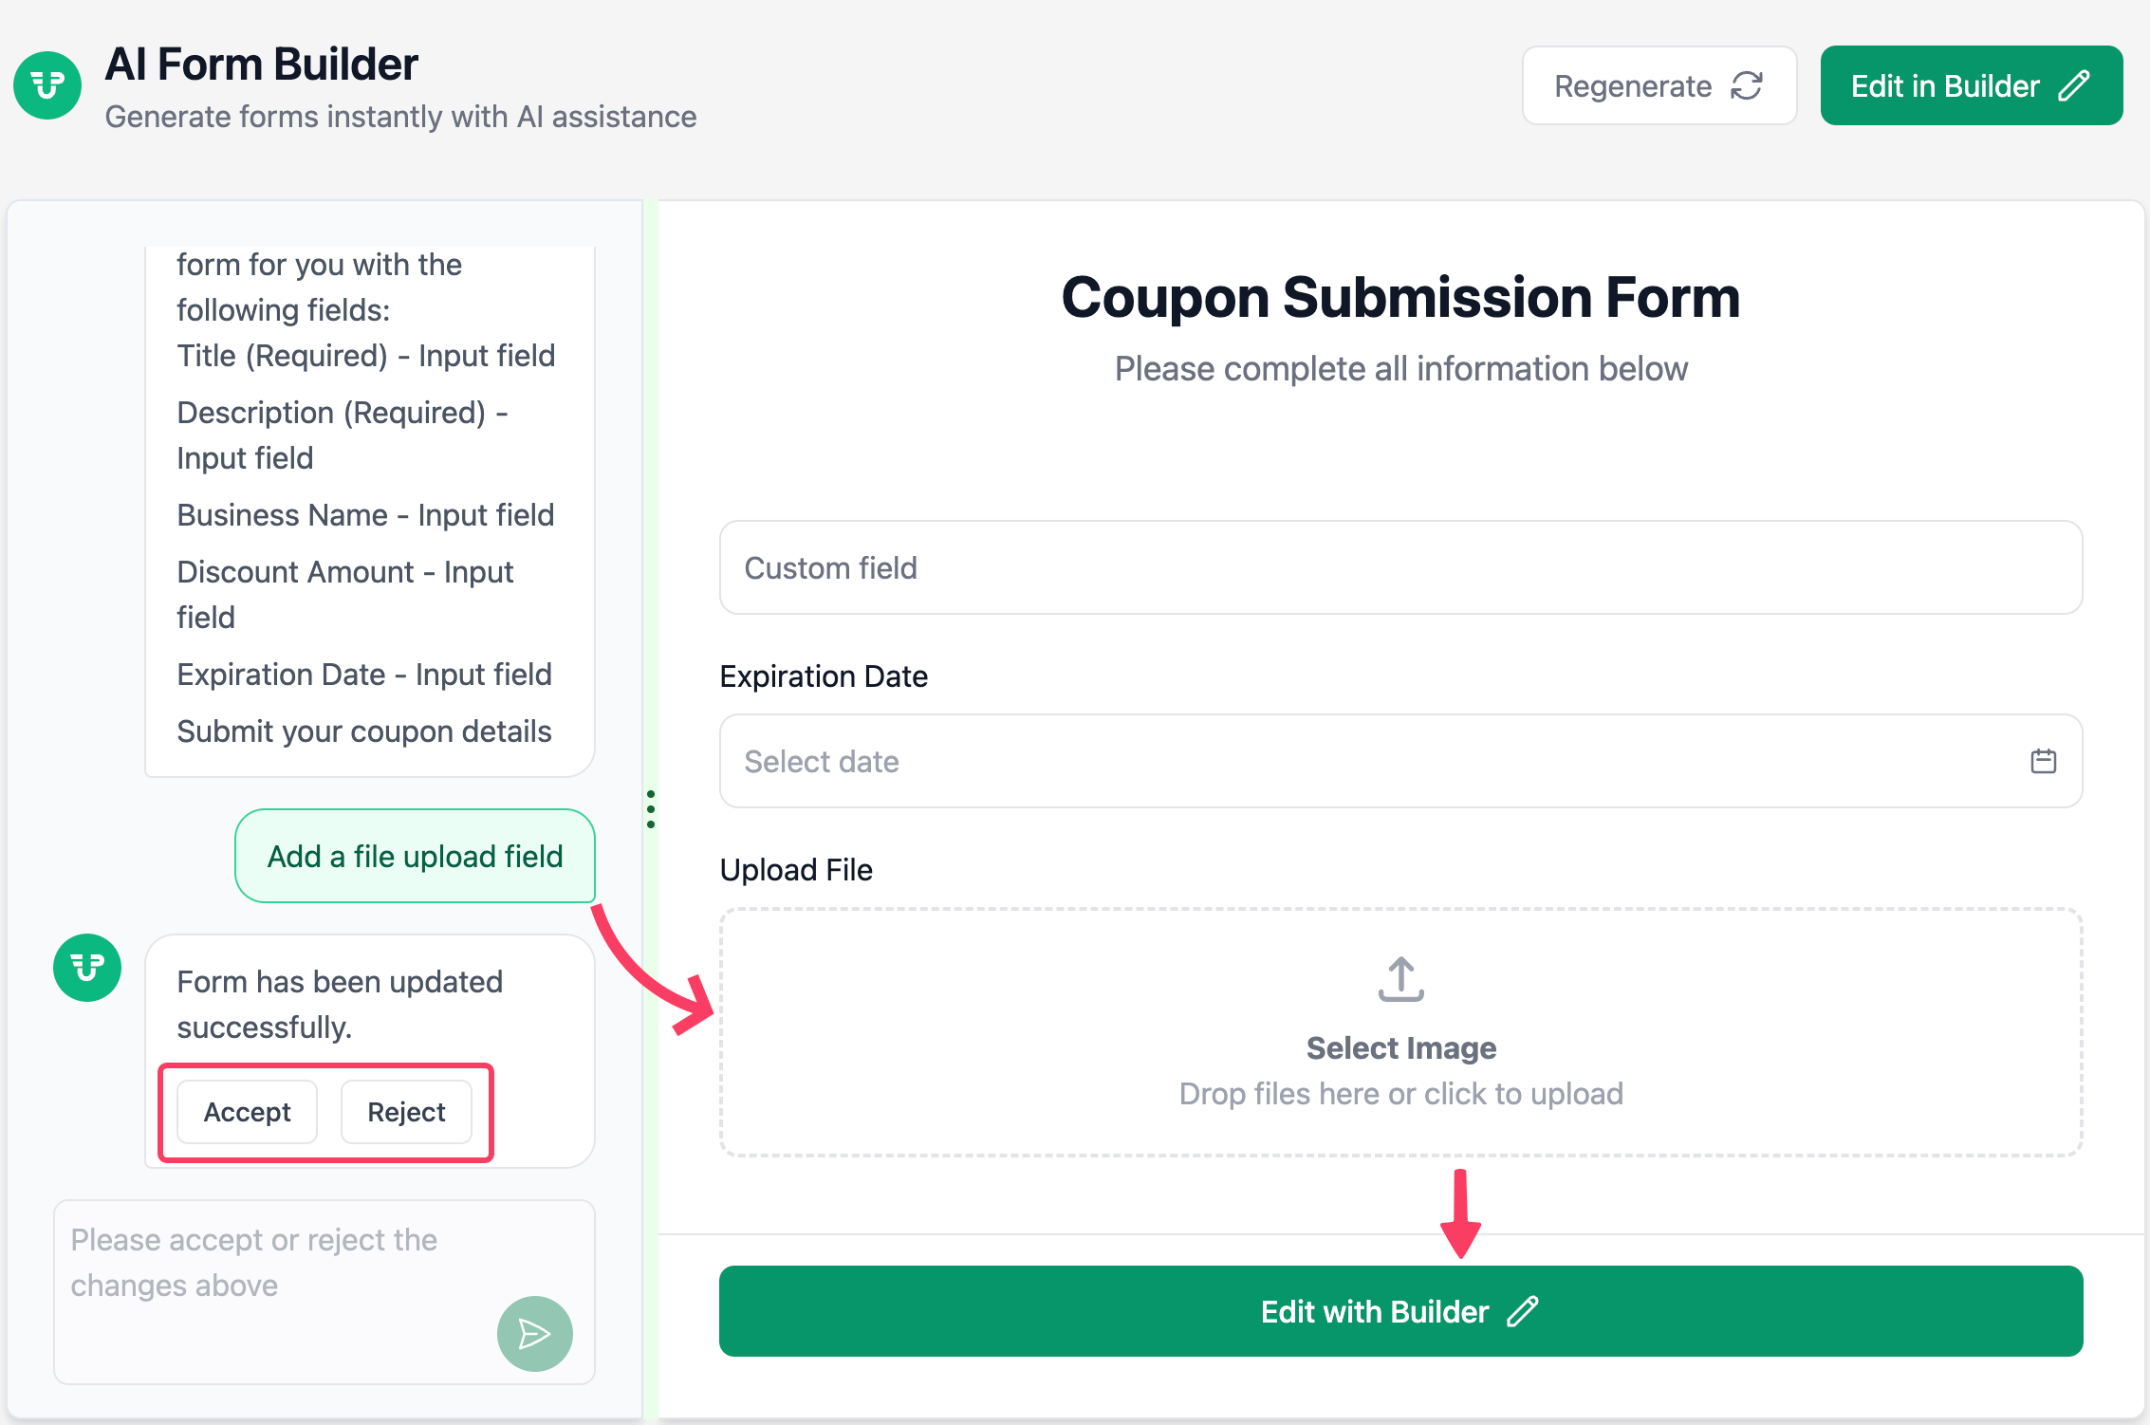Screen dimensions: 2150x1425
Task: Select the Add a file upload field suggestion
Action: pos(415,856)
